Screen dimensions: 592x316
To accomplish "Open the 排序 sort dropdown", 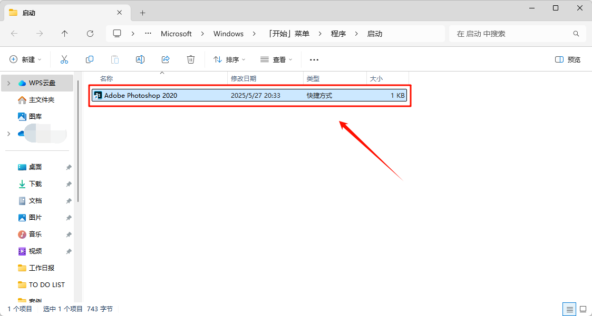I will click(229, 59).
